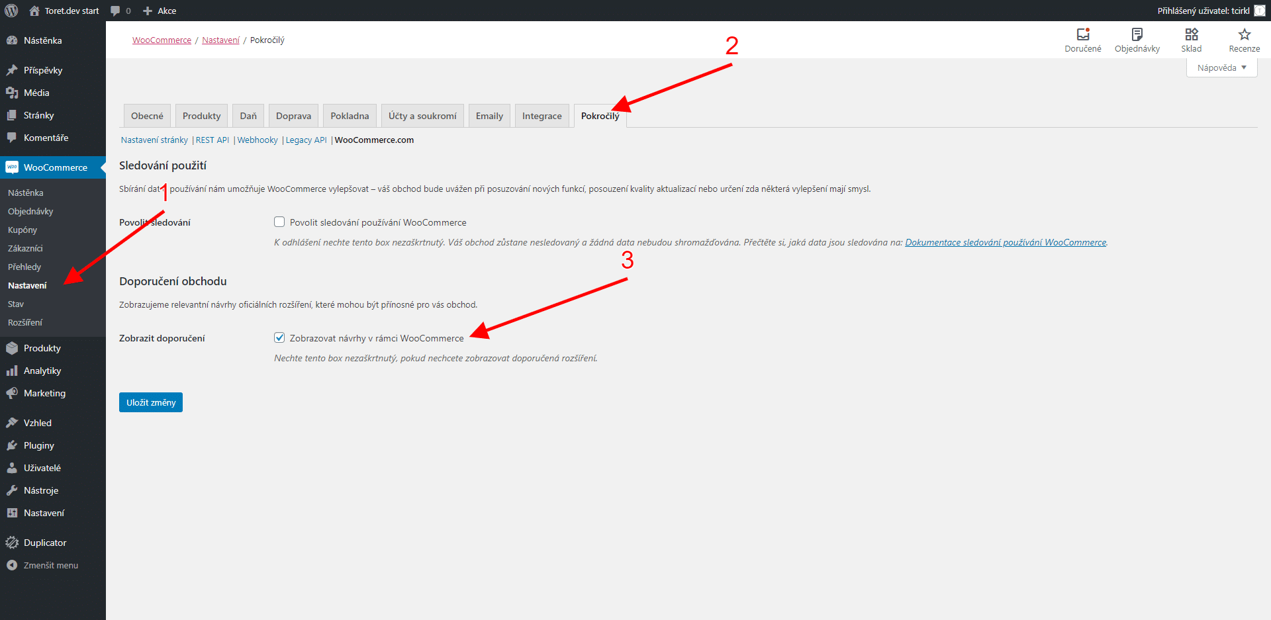Select the Pokročilý tab

(600, 116)
